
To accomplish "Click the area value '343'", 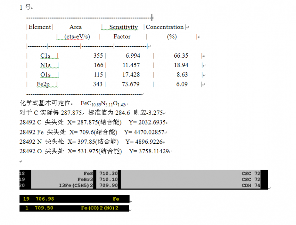I will [x=98, y=84].
